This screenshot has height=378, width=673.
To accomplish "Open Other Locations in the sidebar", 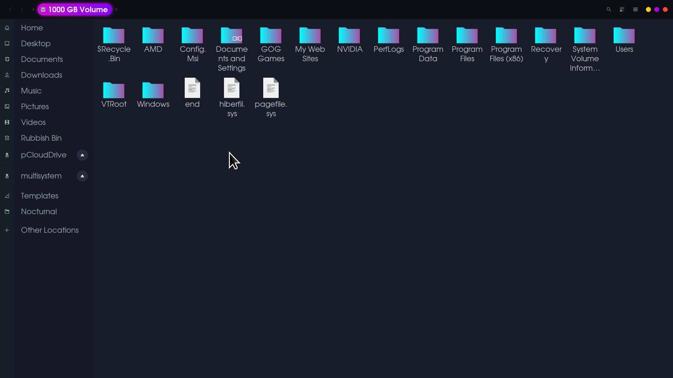I will (49, 230).
